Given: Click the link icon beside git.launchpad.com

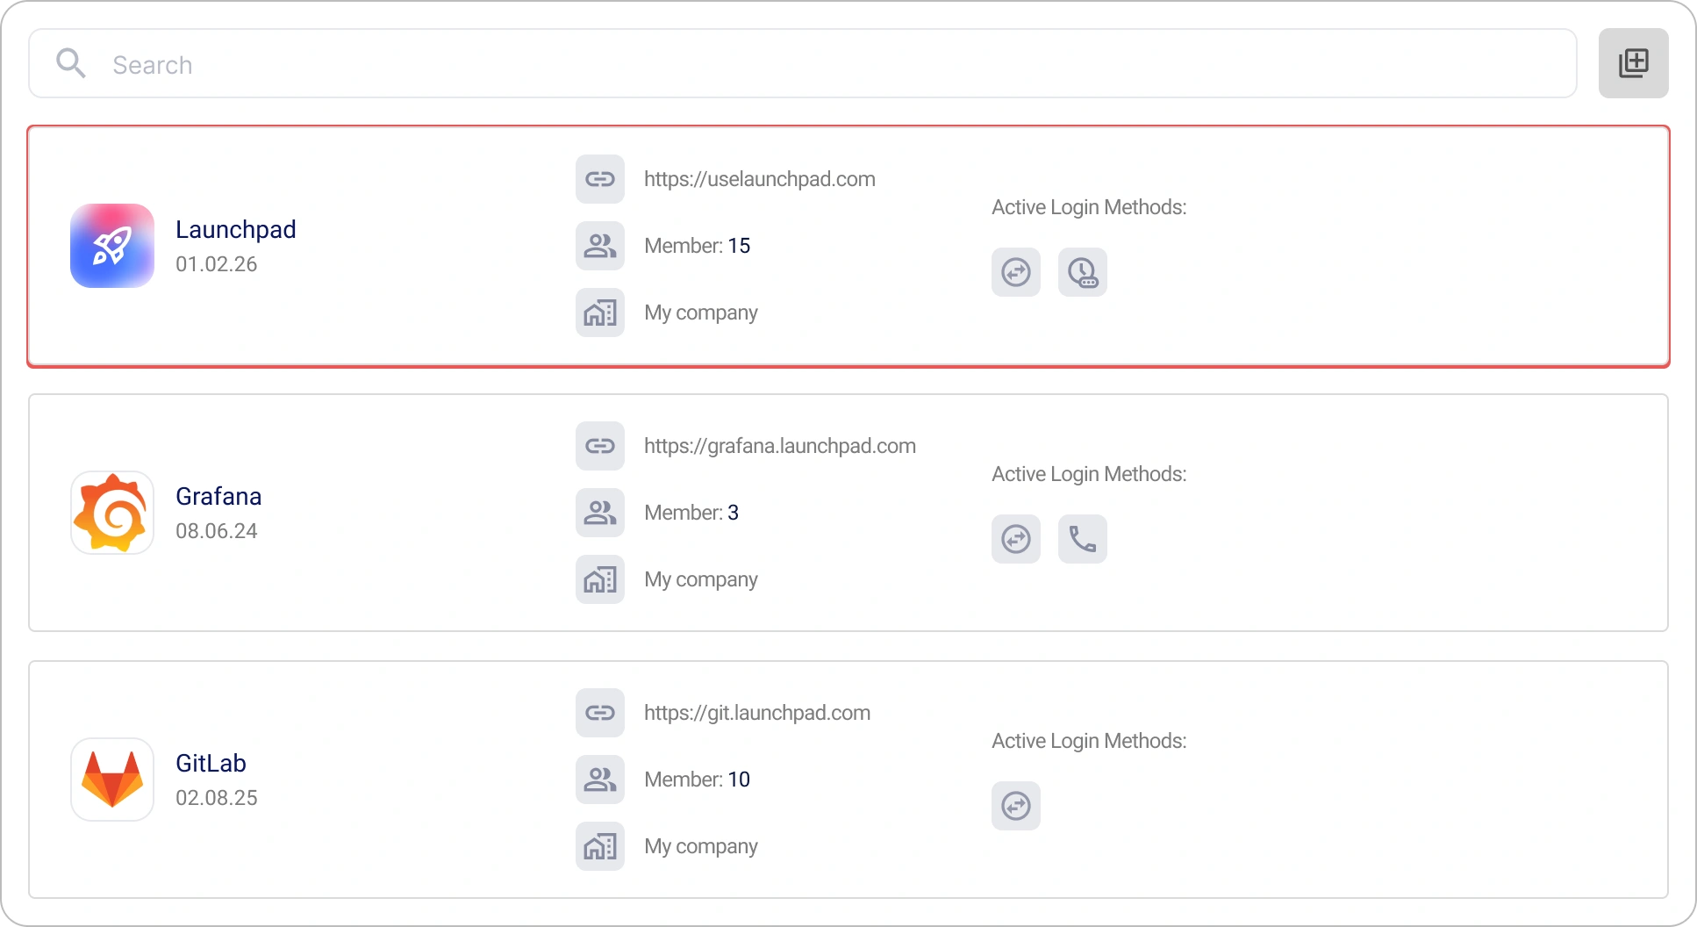Looking at the screenshot, I should point(599,712).
